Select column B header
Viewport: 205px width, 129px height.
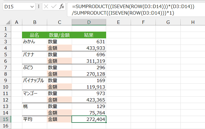pos(35,22)
